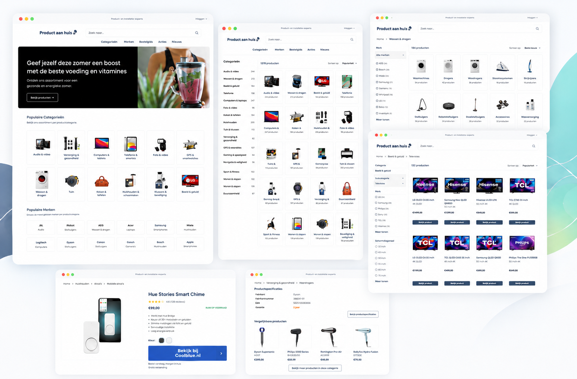Open Nieuws in the homepage navigation
577x379 pixels.
click(x=177, y=42)
